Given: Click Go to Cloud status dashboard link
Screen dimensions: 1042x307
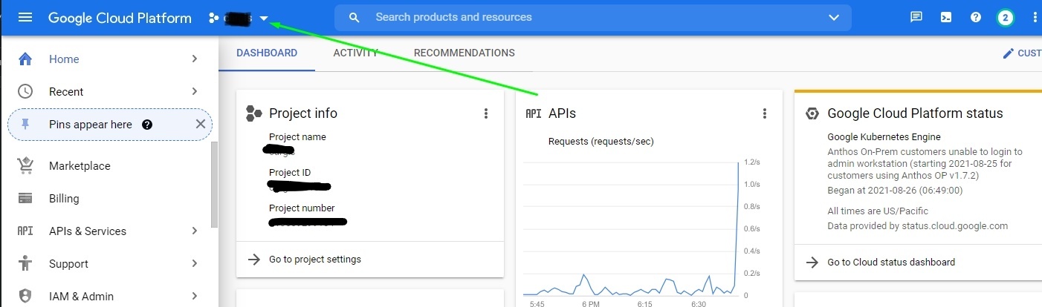Looking at the screenshot, I should tap(891, 263).
